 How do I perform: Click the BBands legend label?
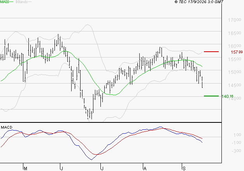tap(22, 2)
